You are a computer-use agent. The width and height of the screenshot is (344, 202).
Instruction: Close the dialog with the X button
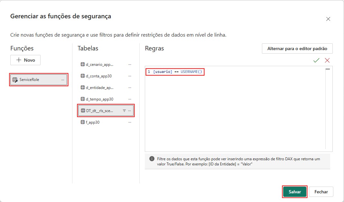click(328, 19)
